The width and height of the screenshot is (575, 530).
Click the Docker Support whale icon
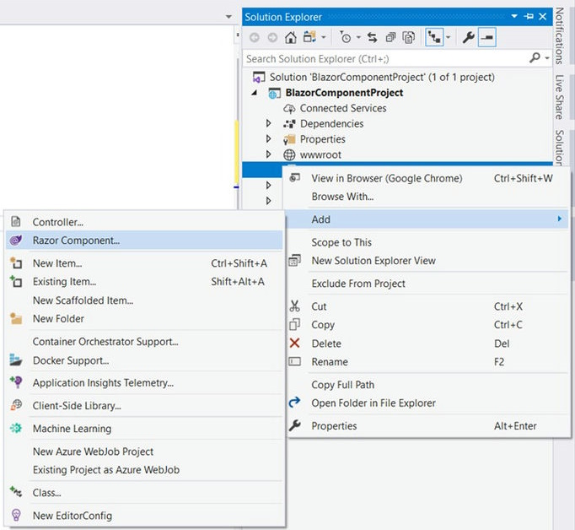coord(16,360)
